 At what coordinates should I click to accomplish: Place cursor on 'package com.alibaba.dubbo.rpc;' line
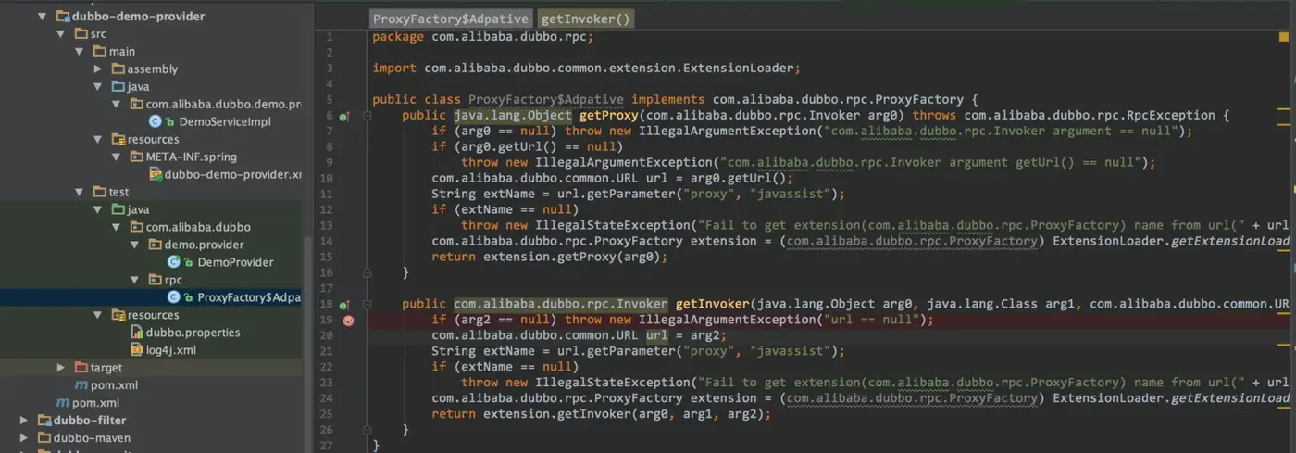coord(482,37)
